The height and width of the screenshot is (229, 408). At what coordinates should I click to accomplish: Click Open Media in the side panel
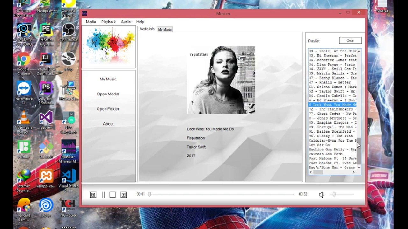click(x=108, y=94)
